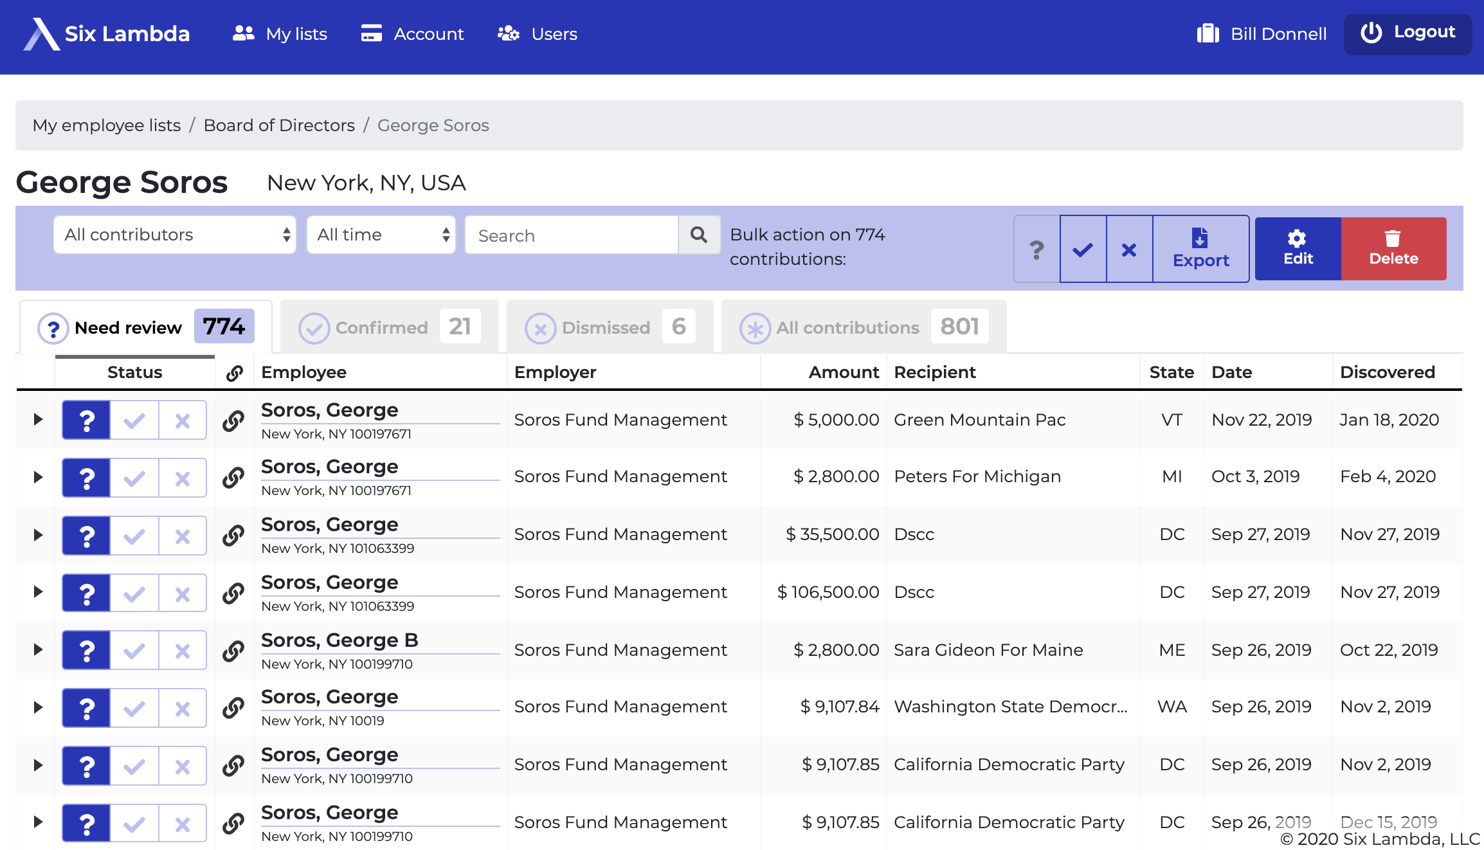Viewport: 1484px width, 850px height.
Task: Click the bulk question mark status icon
Action: point(1036,249)
